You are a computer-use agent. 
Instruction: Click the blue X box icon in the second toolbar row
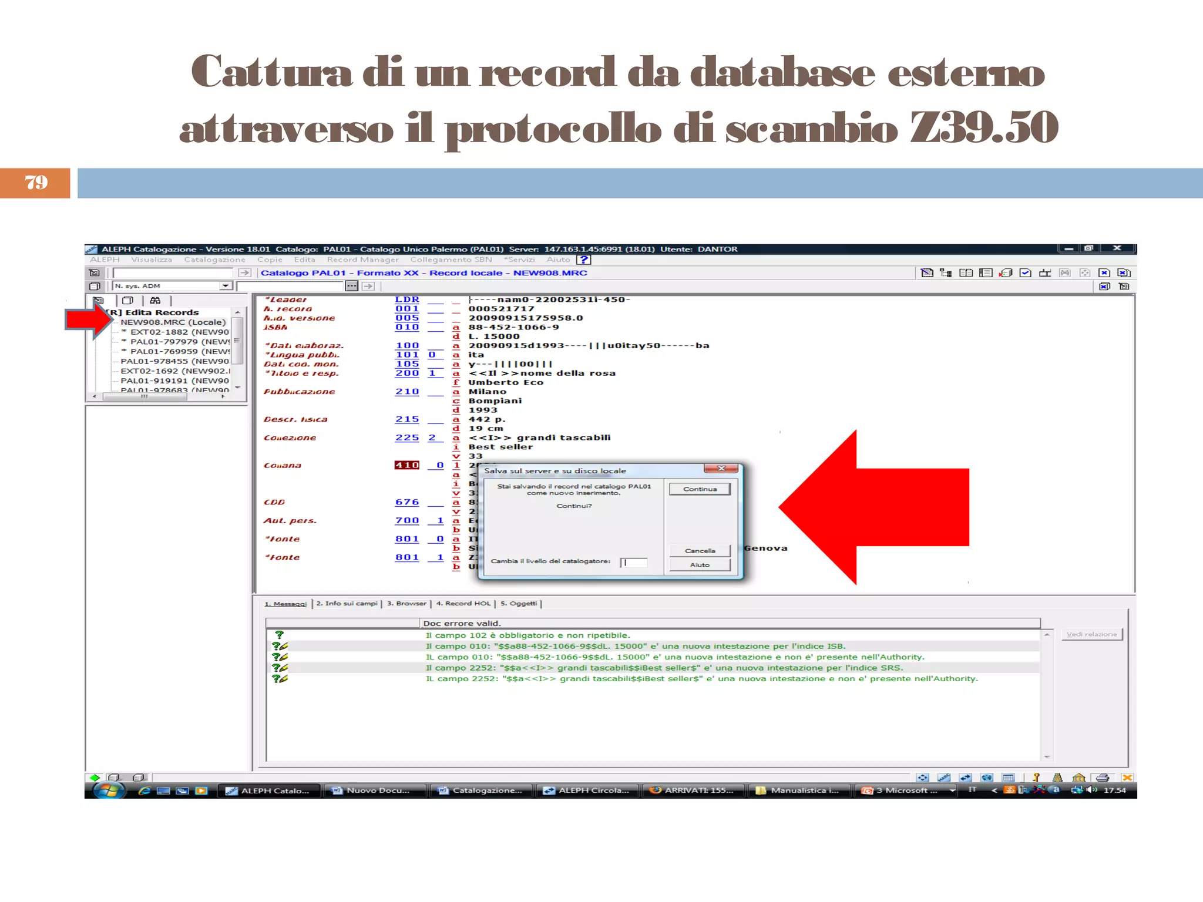(x=1104, y=286)
